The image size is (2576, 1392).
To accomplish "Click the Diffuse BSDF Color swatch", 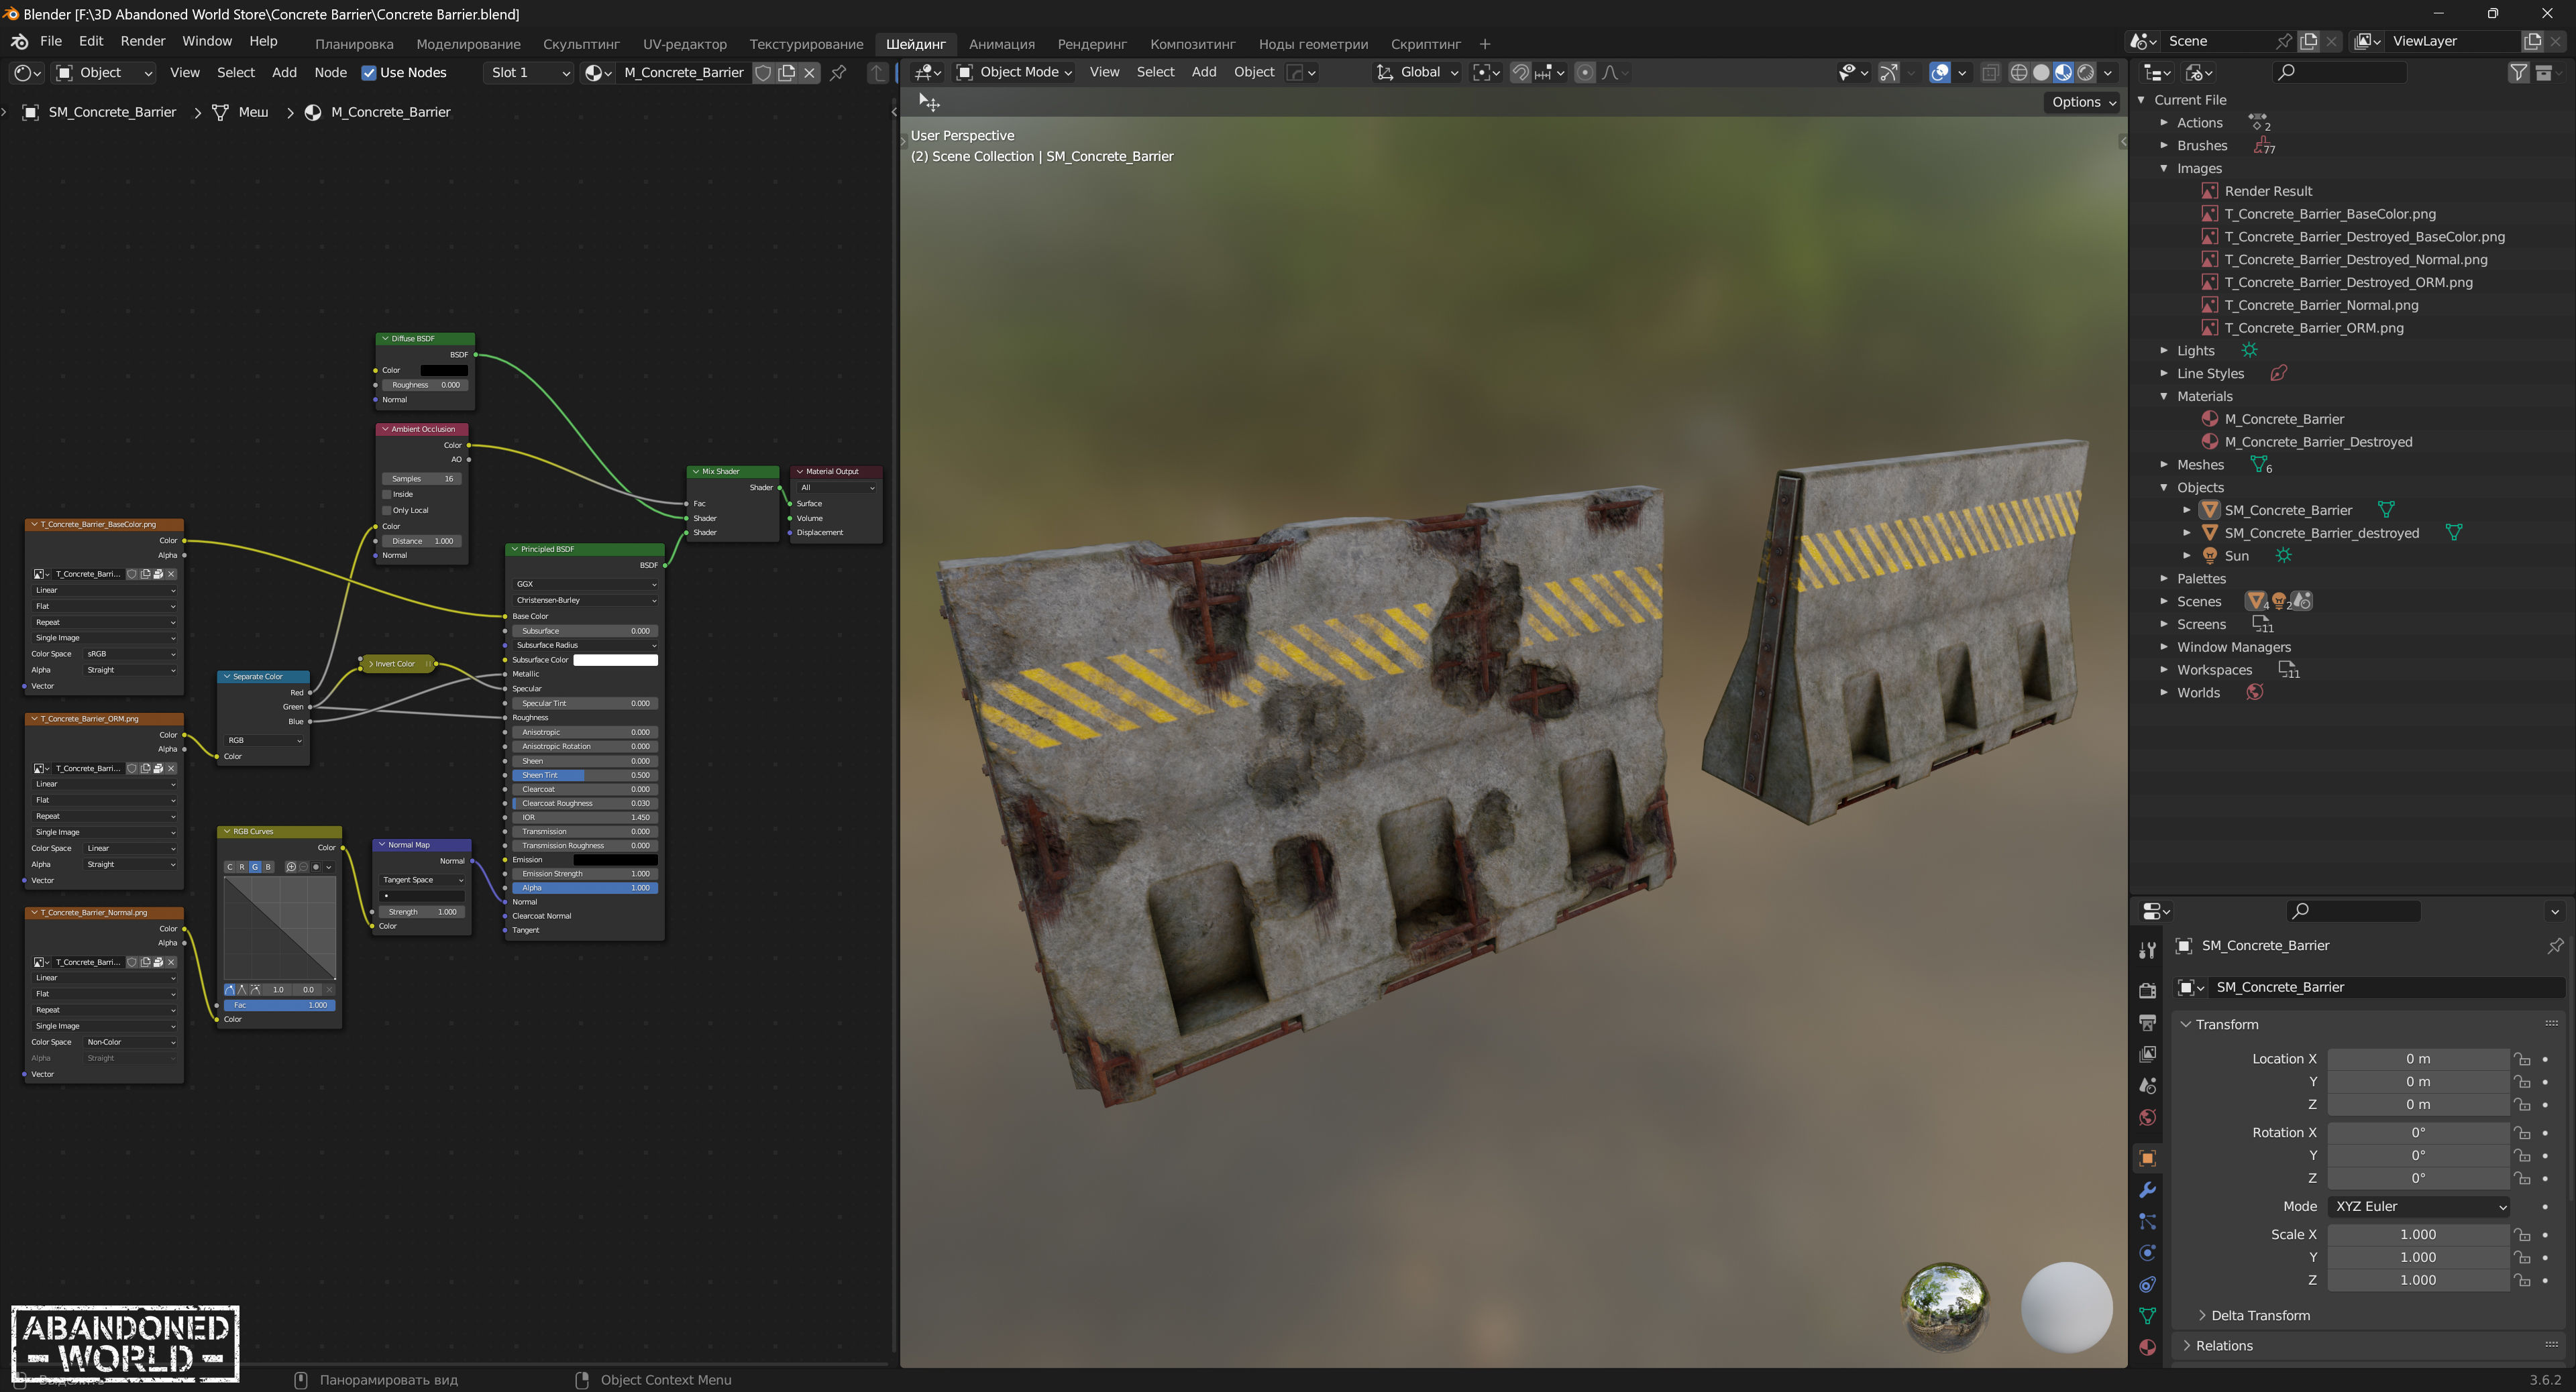I will click(x=443, y=371).
